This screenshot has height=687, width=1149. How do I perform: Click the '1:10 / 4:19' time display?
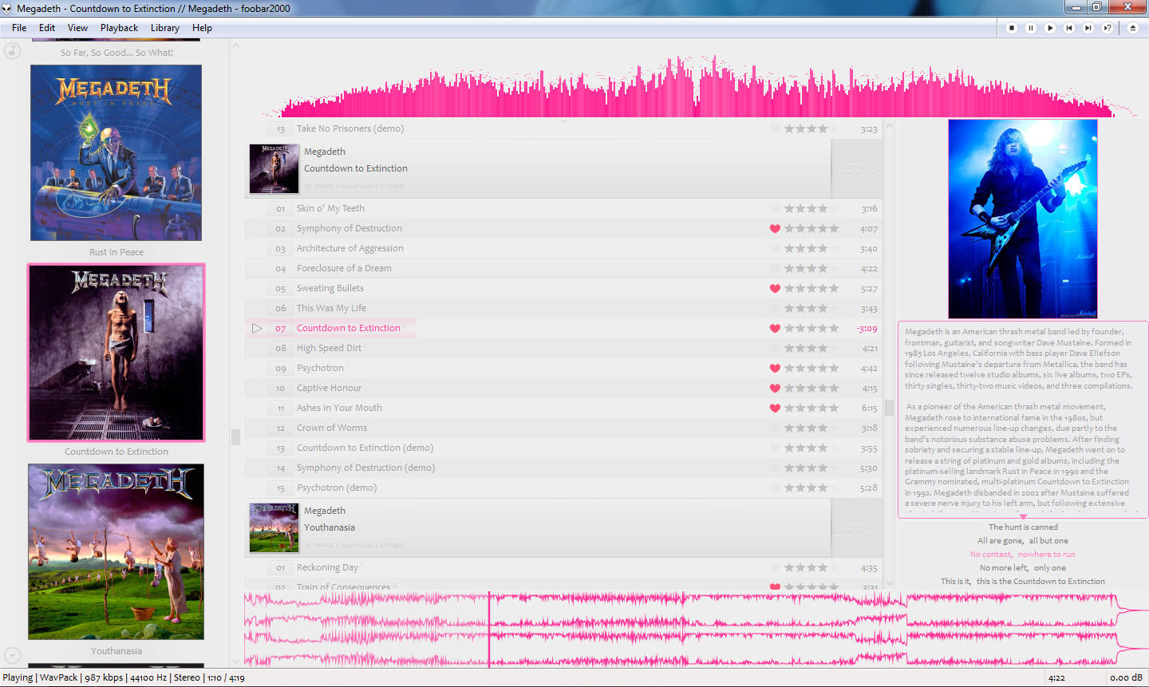[227, 677]
